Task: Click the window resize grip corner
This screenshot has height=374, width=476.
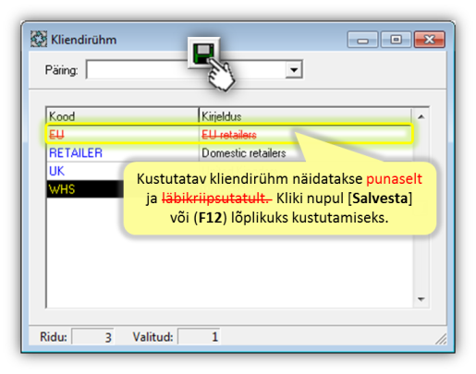Action: [x=441, y=339]
